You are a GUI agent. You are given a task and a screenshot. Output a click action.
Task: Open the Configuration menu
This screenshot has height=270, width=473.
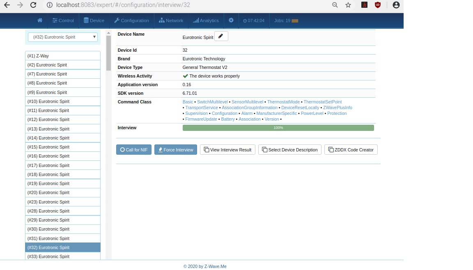point(131,21)
